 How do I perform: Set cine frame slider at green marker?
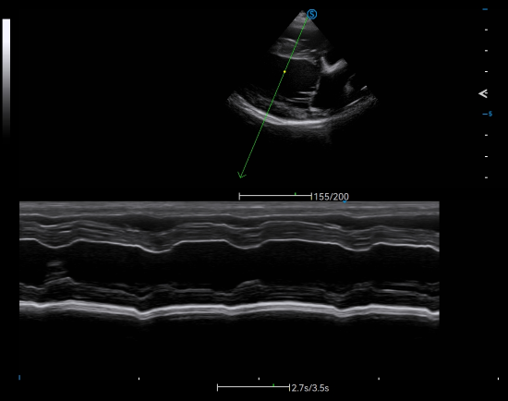(296, 194)
